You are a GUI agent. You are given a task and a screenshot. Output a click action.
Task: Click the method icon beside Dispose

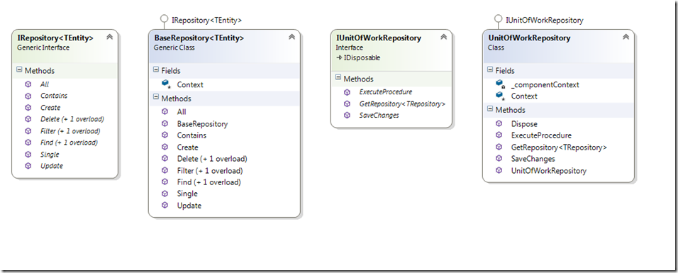pos(499,124)
